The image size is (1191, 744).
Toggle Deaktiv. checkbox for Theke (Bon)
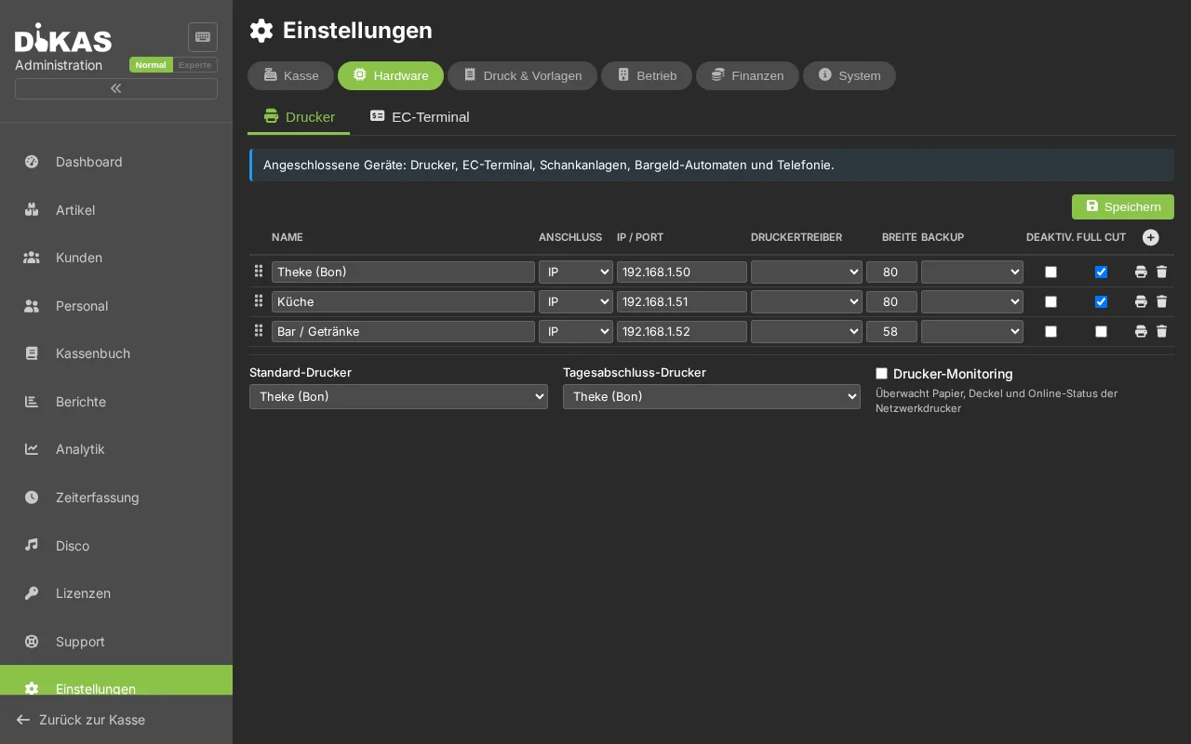1050,272
